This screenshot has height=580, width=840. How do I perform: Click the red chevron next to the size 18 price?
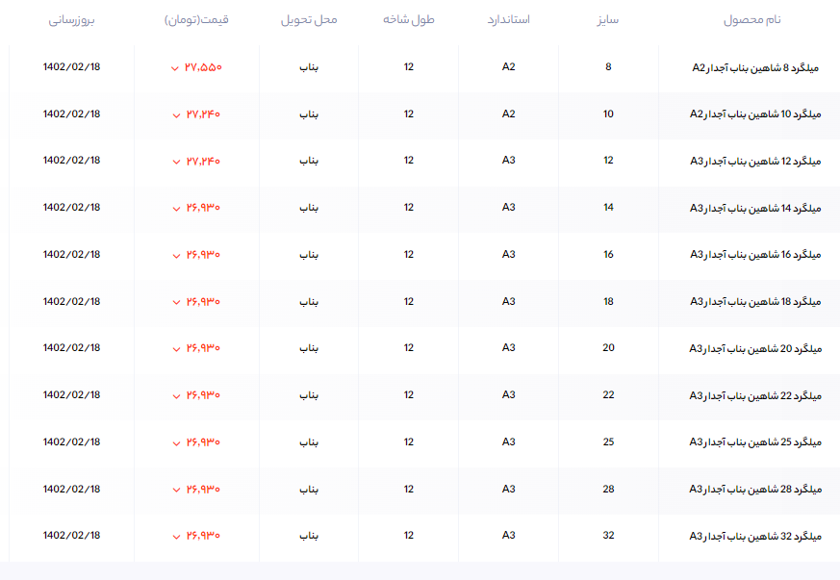point(175,302)
